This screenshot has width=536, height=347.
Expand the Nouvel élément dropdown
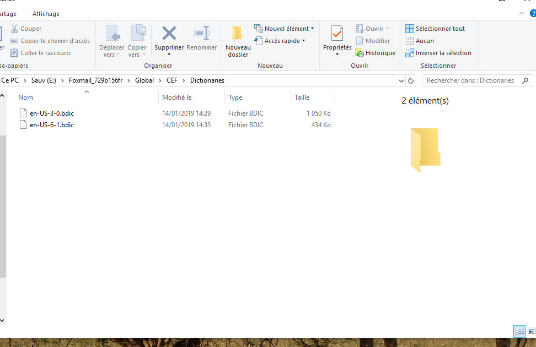[284, 29]
